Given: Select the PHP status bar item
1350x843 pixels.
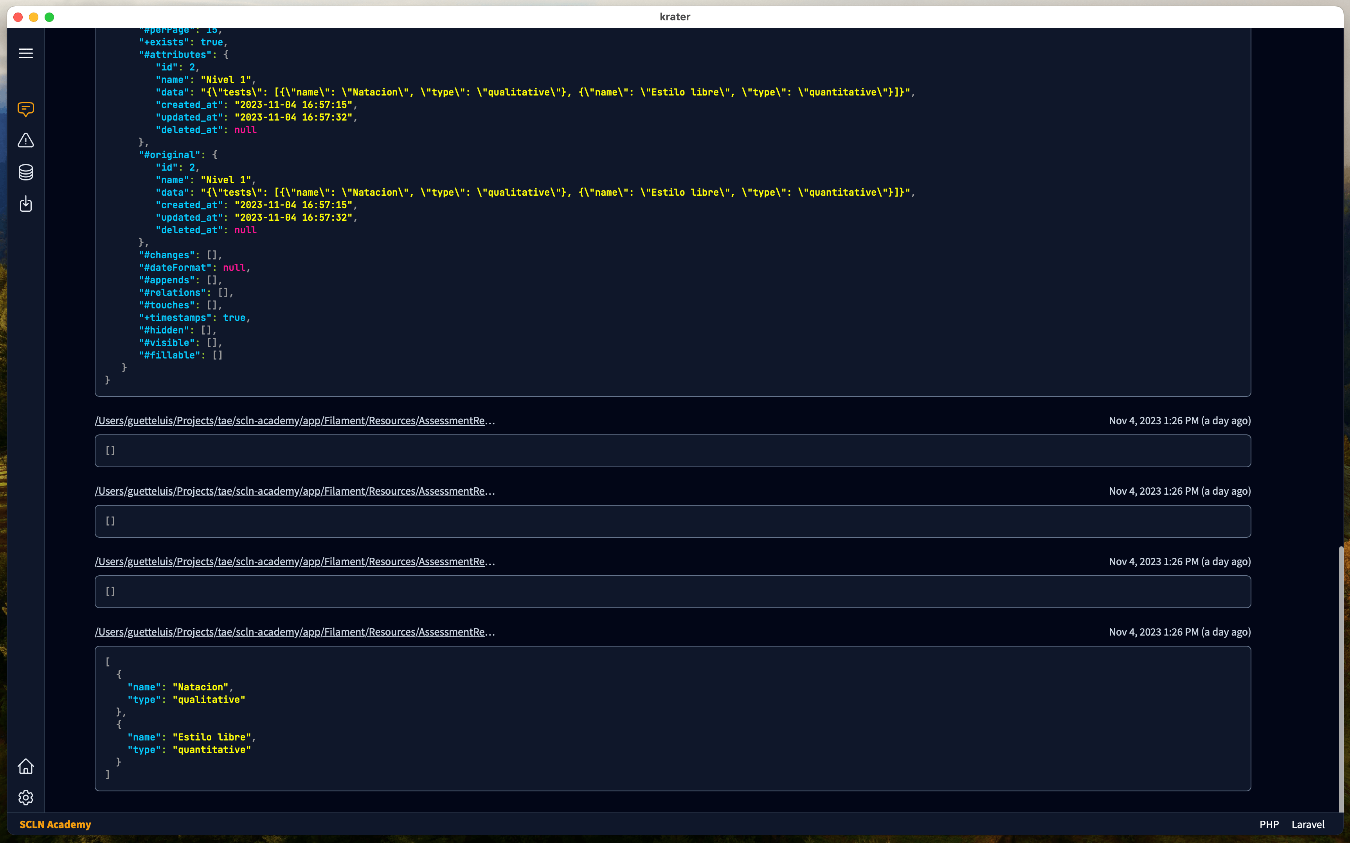Looking at the screenshot, I should coord(1269,824).
